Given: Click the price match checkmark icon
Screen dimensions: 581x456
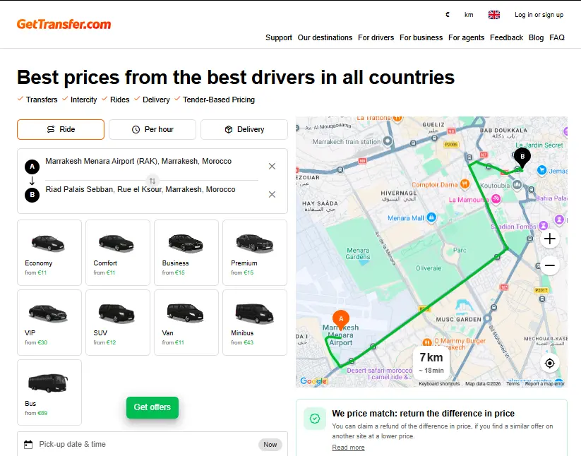Looking at the screenshot, I should tap(315, 419).
